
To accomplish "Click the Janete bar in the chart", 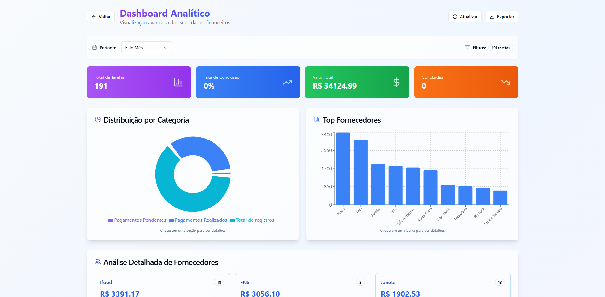I will click(x=378, y=184).
